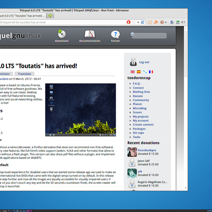Click user avatar next to Log out

click(x=134, y=62)
